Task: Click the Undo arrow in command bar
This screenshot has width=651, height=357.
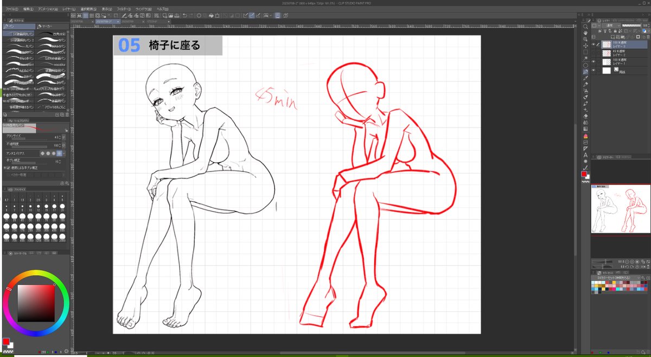Action: click(x=185, y=16)
